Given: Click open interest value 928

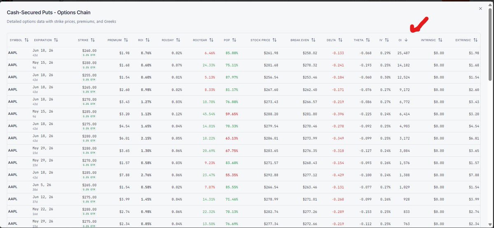Looking at the screenshot, I should (x=407, y=199).
